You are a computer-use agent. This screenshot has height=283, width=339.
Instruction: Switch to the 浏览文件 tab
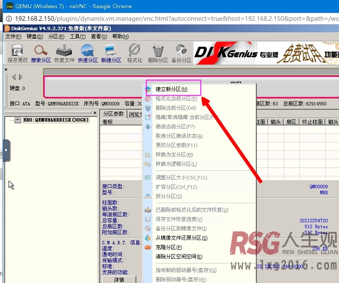coord(135,114)
